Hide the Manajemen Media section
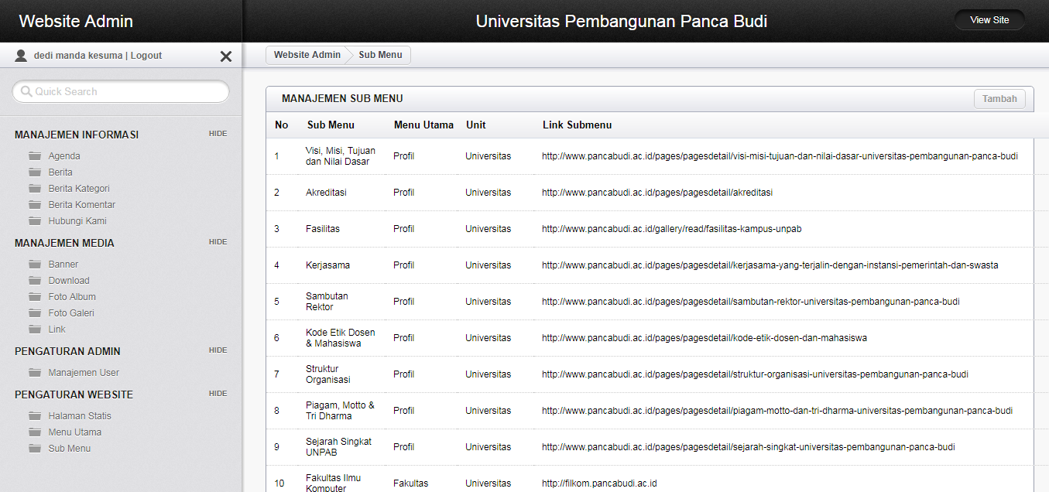This screenshot has height=492, width=1049. click(x=218, y=242)
